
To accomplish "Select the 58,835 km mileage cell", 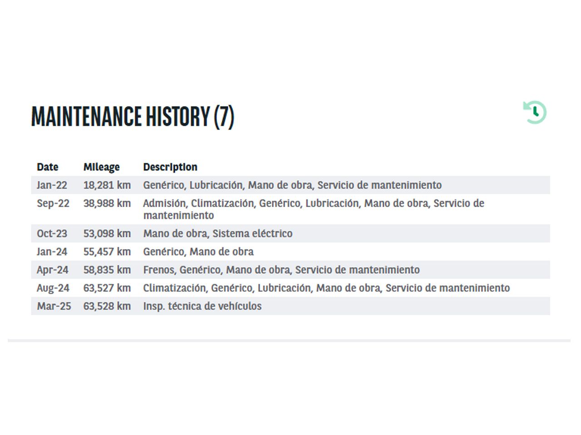I will pyautogui.click(x=107, y=270).
